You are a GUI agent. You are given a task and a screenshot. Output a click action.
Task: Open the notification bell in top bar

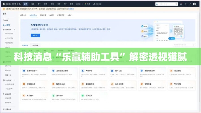tap(181, 4)
